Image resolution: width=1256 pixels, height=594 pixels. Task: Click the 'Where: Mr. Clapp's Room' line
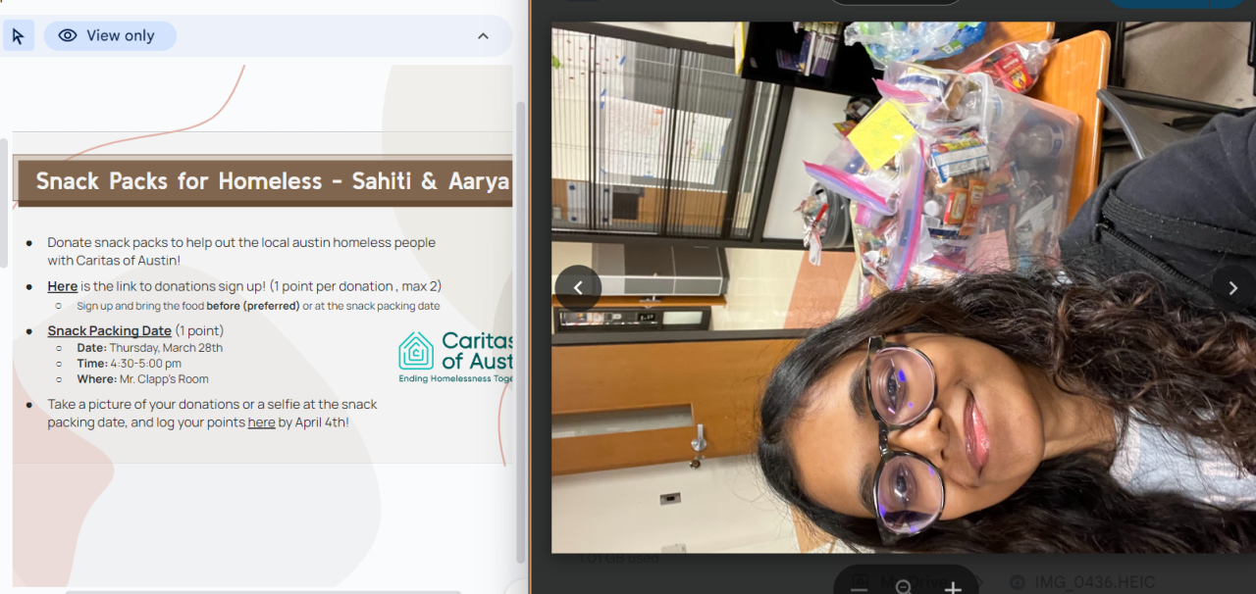(x=142, y=379)
